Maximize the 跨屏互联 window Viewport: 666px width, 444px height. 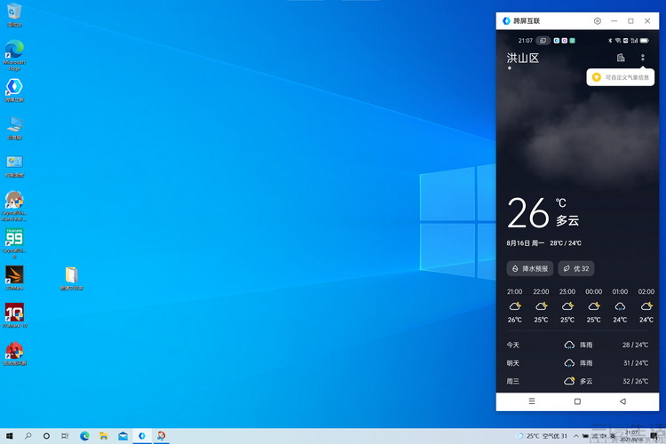pyautogui.click(x=630, y=20)
